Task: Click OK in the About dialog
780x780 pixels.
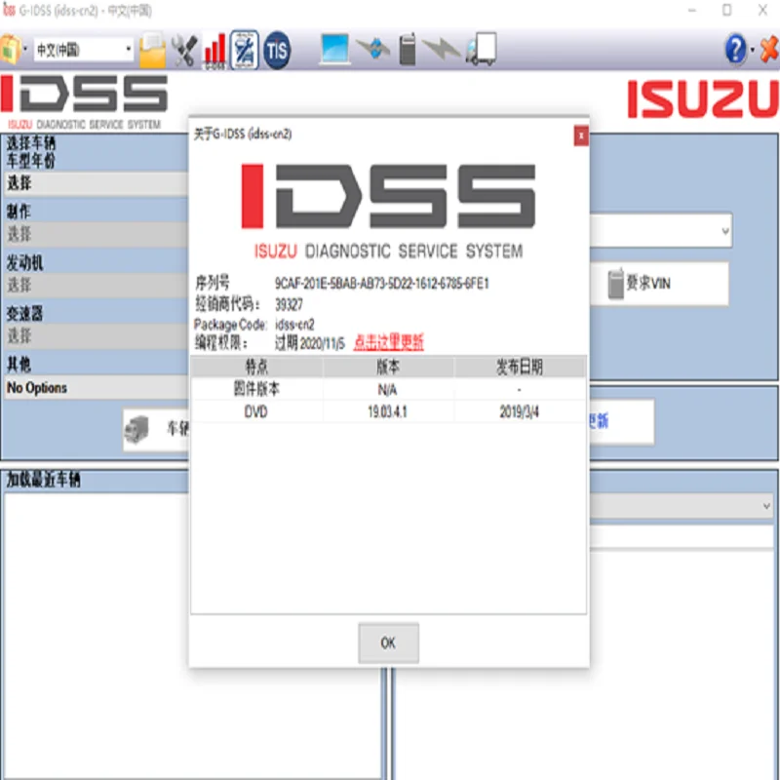Action: tap(388, 643)
